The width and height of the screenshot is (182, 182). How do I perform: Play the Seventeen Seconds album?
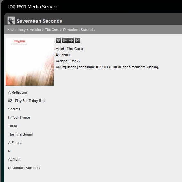pyautogui.click(x=65, y=41)
